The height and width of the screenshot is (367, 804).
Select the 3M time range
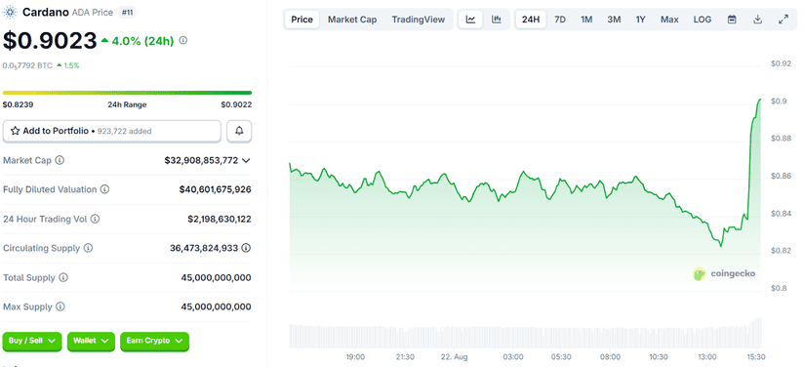(614, 20)
